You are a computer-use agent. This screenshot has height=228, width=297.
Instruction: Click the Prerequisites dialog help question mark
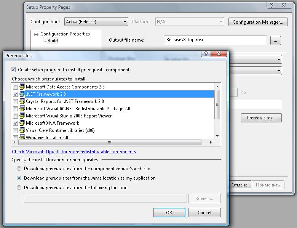tap(206, 55)
